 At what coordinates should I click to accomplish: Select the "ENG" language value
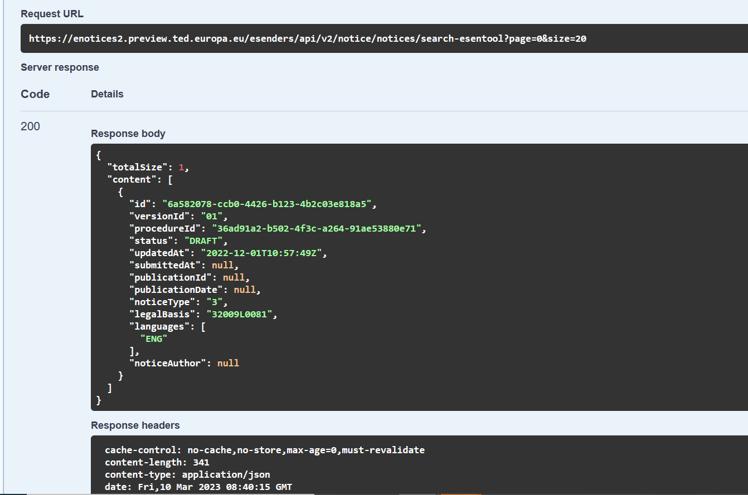(x=153, y=339)
